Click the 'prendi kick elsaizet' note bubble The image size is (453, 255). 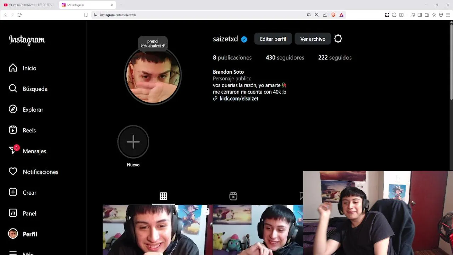(153, 44)
